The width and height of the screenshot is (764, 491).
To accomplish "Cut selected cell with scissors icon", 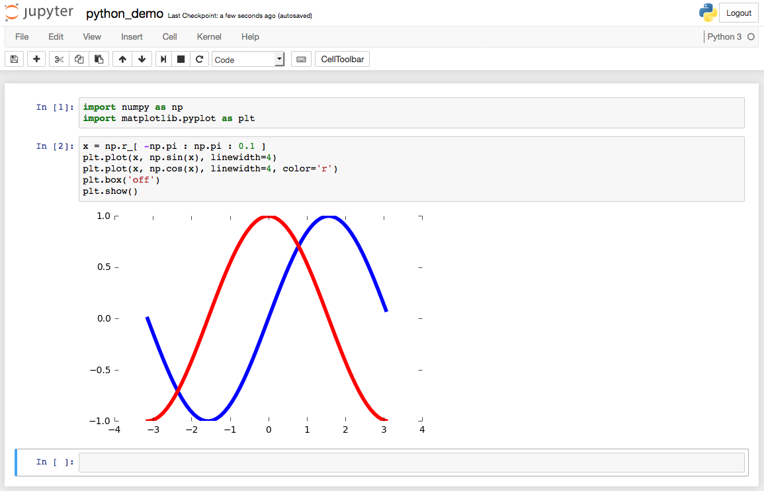I will 59,60.
